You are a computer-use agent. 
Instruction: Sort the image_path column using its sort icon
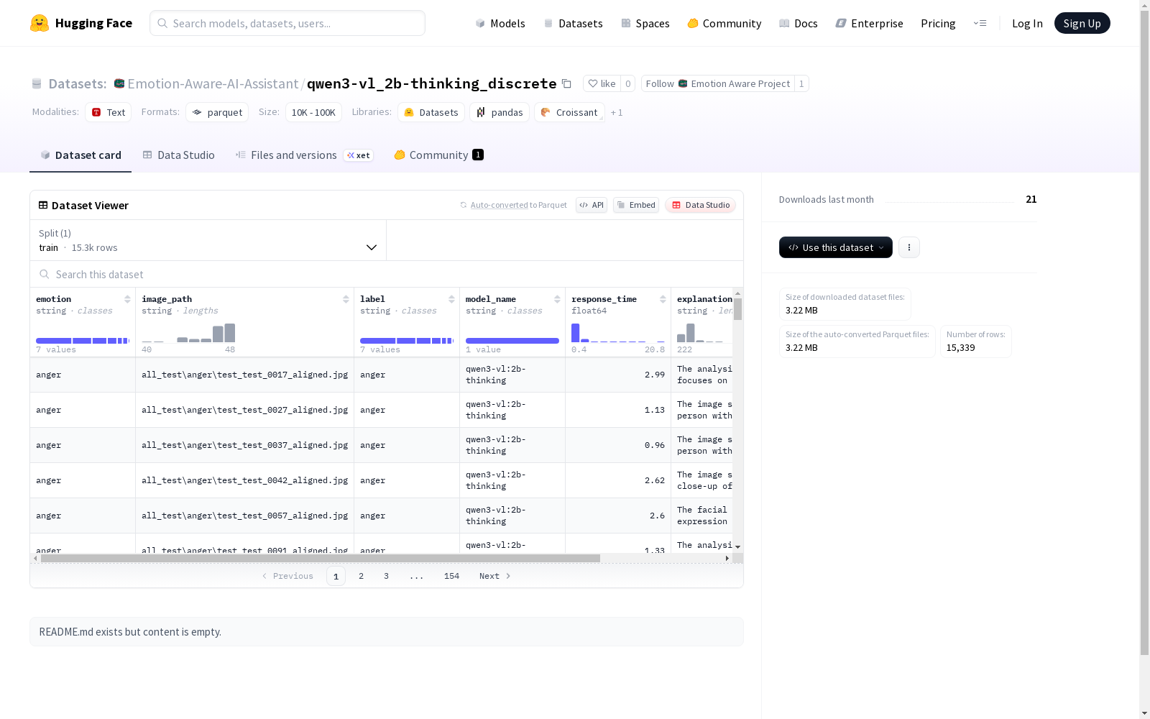tap(346, 299)
